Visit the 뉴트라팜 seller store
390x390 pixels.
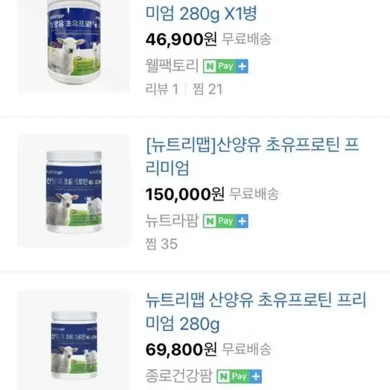pyautogui.click(x=172, y=221)
